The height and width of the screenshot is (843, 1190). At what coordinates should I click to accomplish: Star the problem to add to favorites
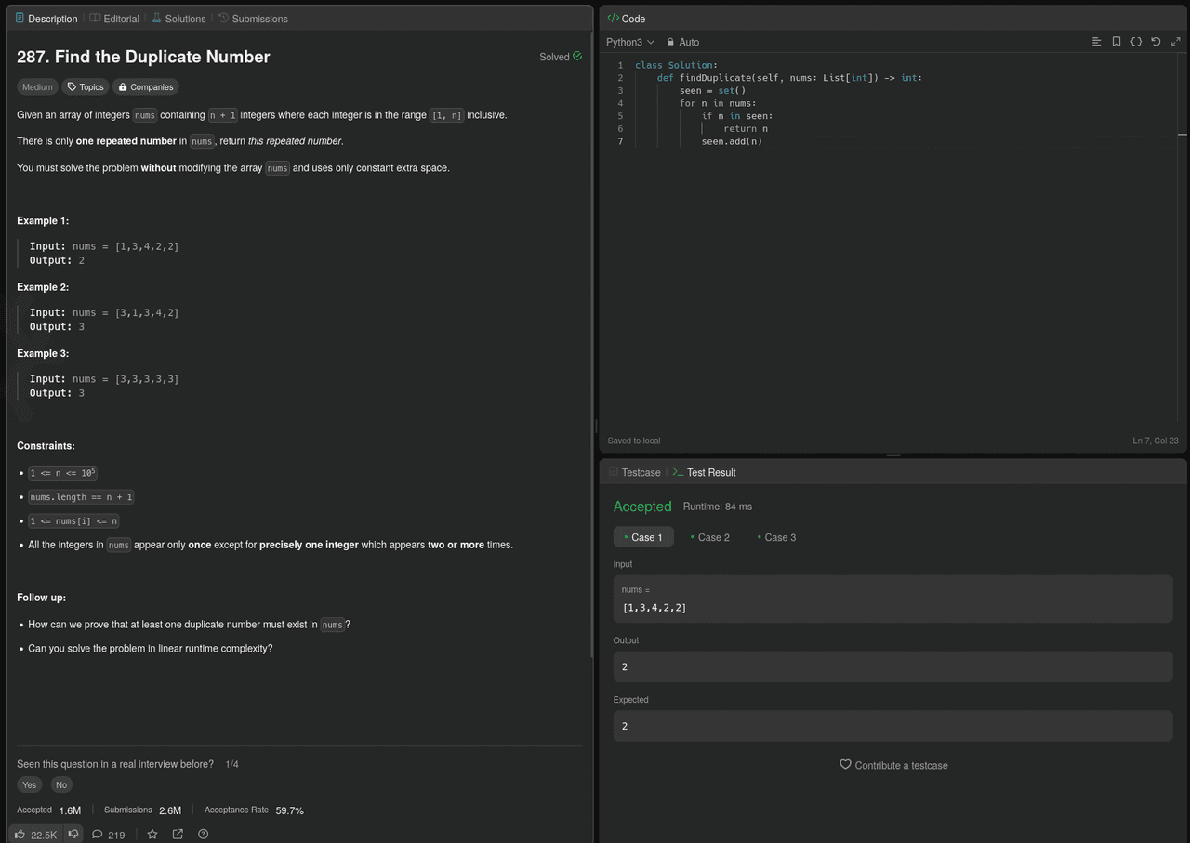(x=152, y=835)
